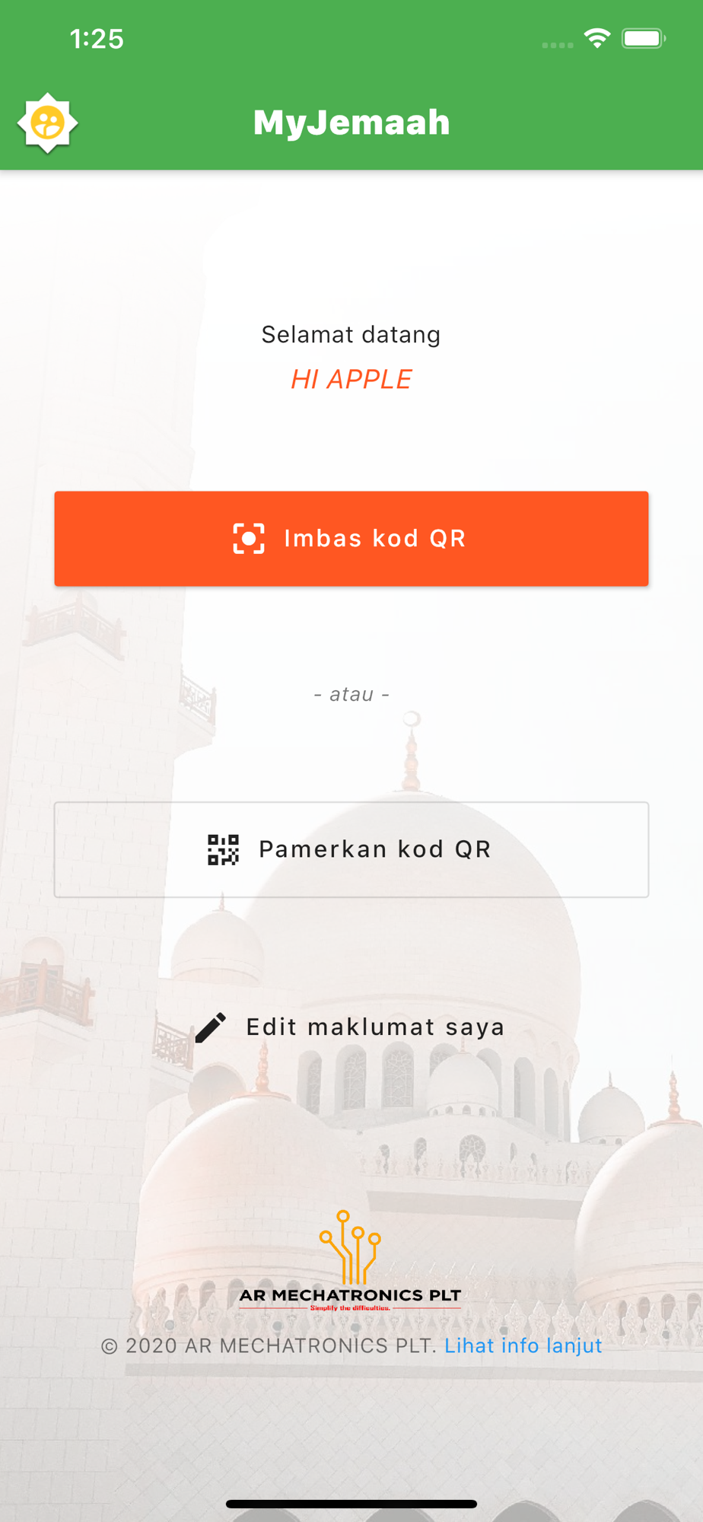Tap the cellular signal dots
The height and width of the screenshot is (1522, 703).
coord(557,45)
